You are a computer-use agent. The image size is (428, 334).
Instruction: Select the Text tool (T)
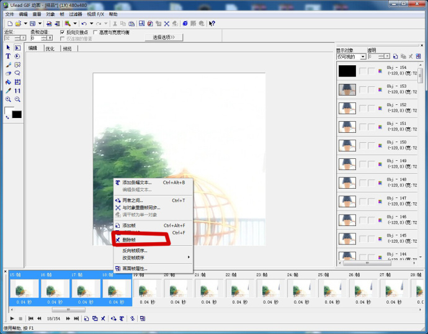[x=8, y=56]
